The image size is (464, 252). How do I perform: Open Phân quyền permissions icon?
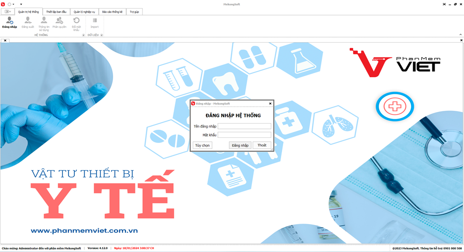pyautogui.click(x=59, y=23)
